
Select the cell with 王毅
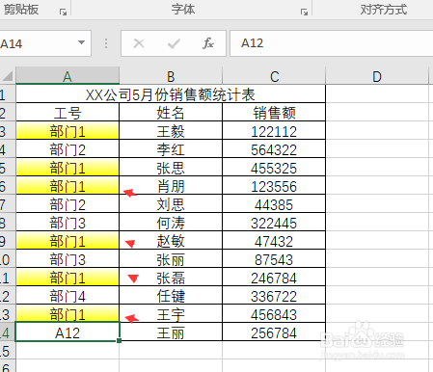click(x=171, y=131)
